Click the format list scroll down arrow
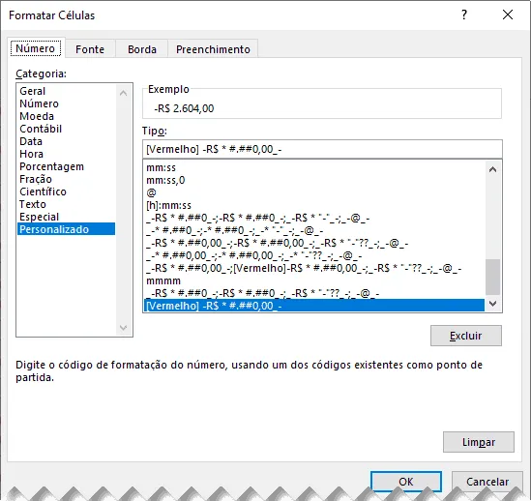Image resolution: width=531 pixels, height=501 pixels. [492, 304]
